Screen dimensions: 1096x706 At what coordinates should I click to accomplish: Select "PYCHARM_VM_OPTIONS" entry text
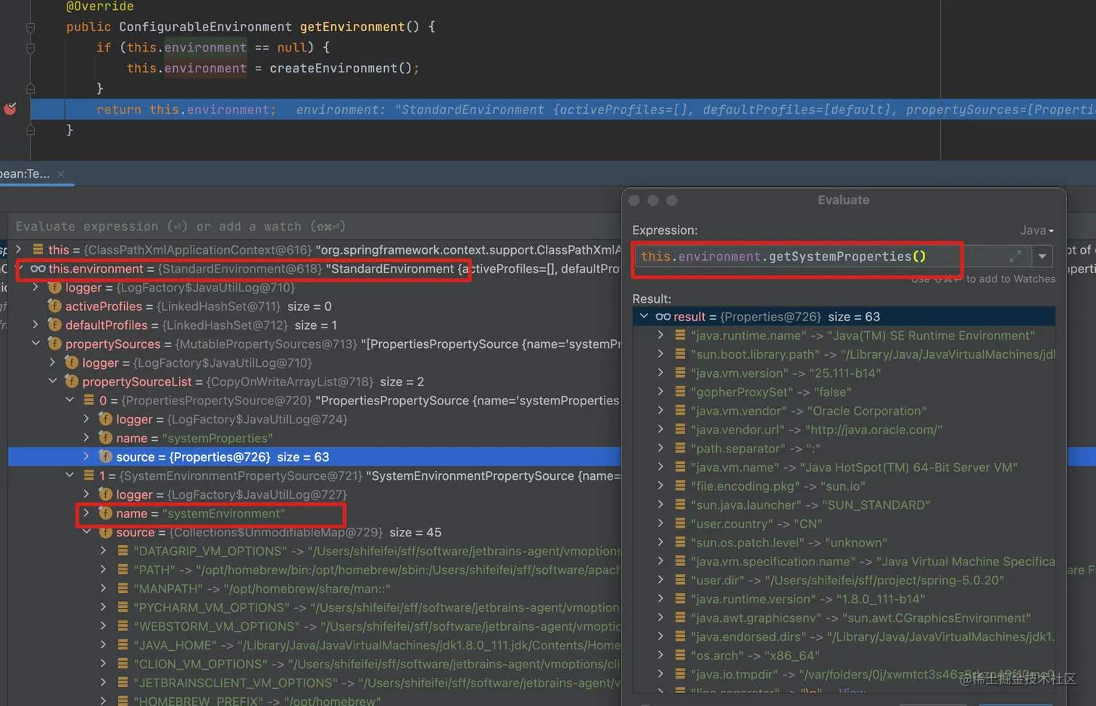tap(211, 607)
